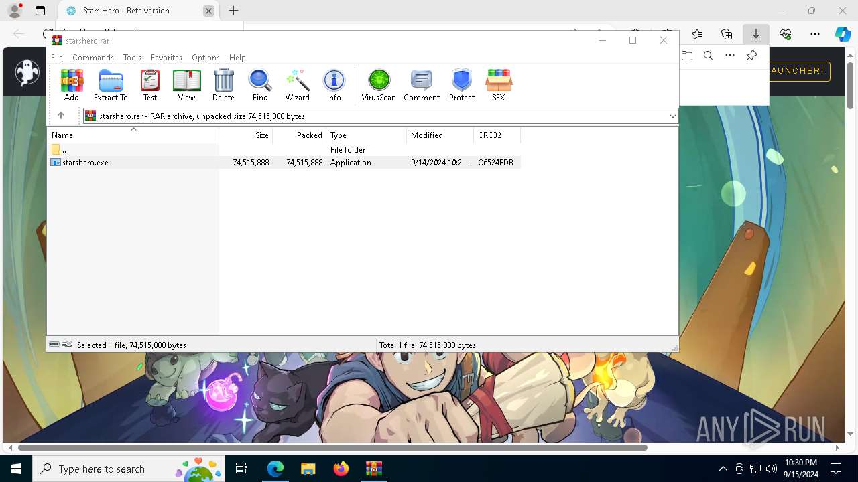Click the ghost logo on the webpage
Viewport: 858px width, 482px height.
click(27, 72)
